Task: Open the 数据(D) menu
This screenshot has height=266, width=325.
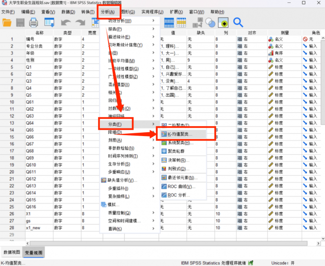Action: point(68,12)
